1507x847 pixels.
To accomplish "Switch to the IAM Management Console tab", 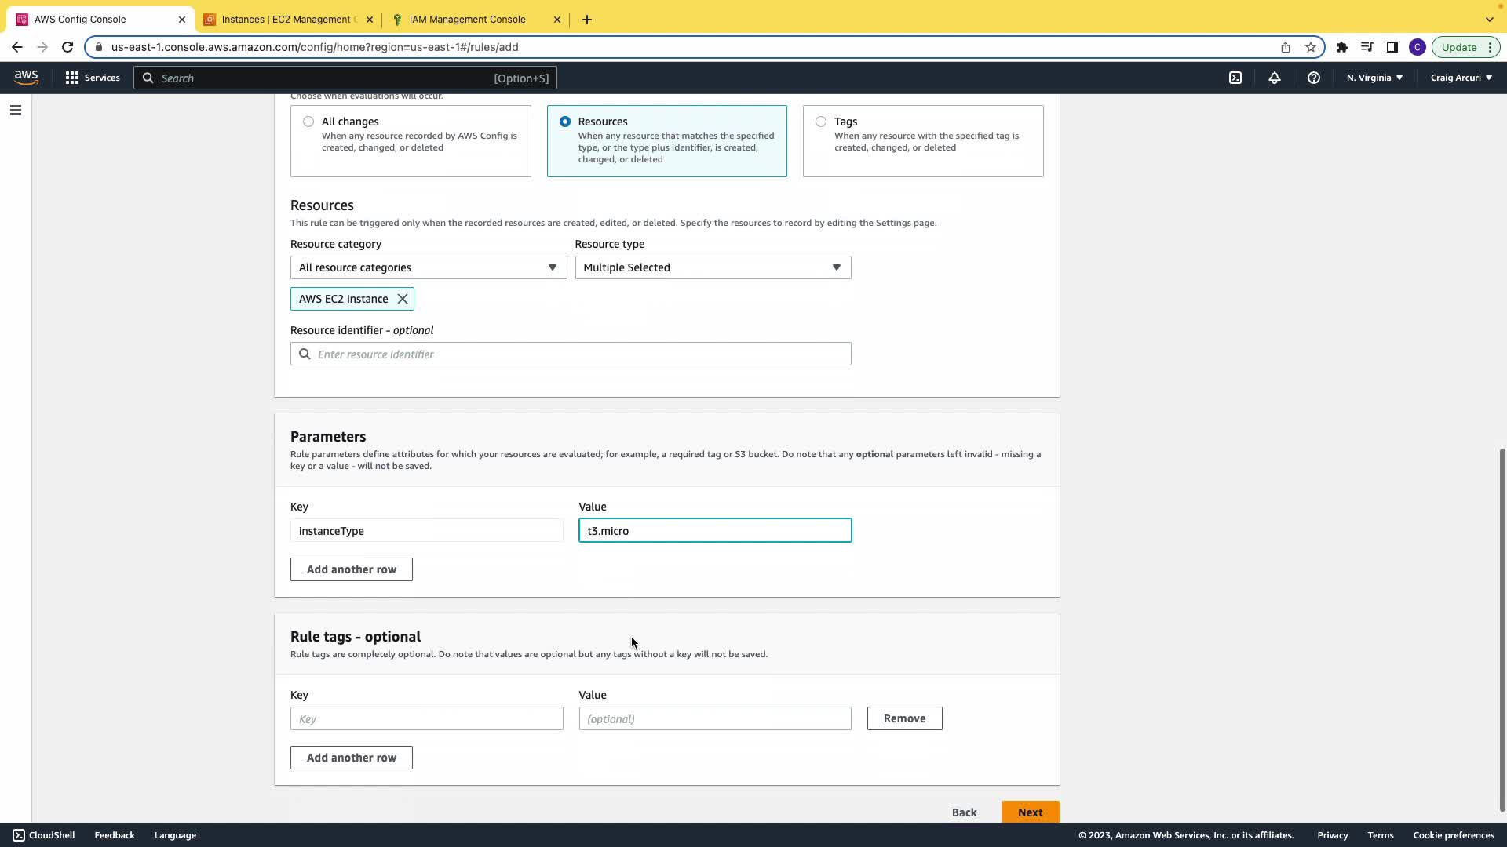I will click(x=468, y=20).
